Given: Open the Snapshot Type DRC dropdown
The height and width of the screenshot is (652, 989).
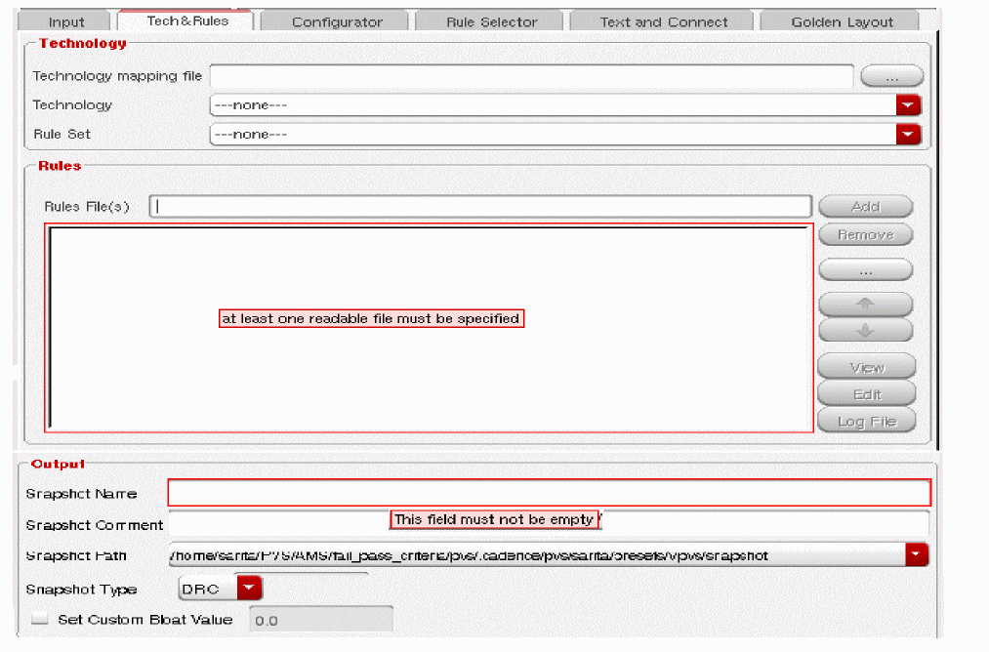Looking at the screenshot, I should point(250,589).
